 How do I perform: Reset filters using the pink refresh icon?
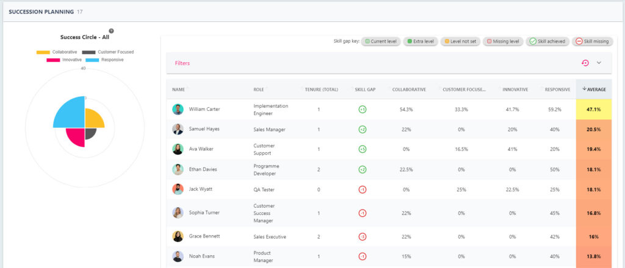585,63
